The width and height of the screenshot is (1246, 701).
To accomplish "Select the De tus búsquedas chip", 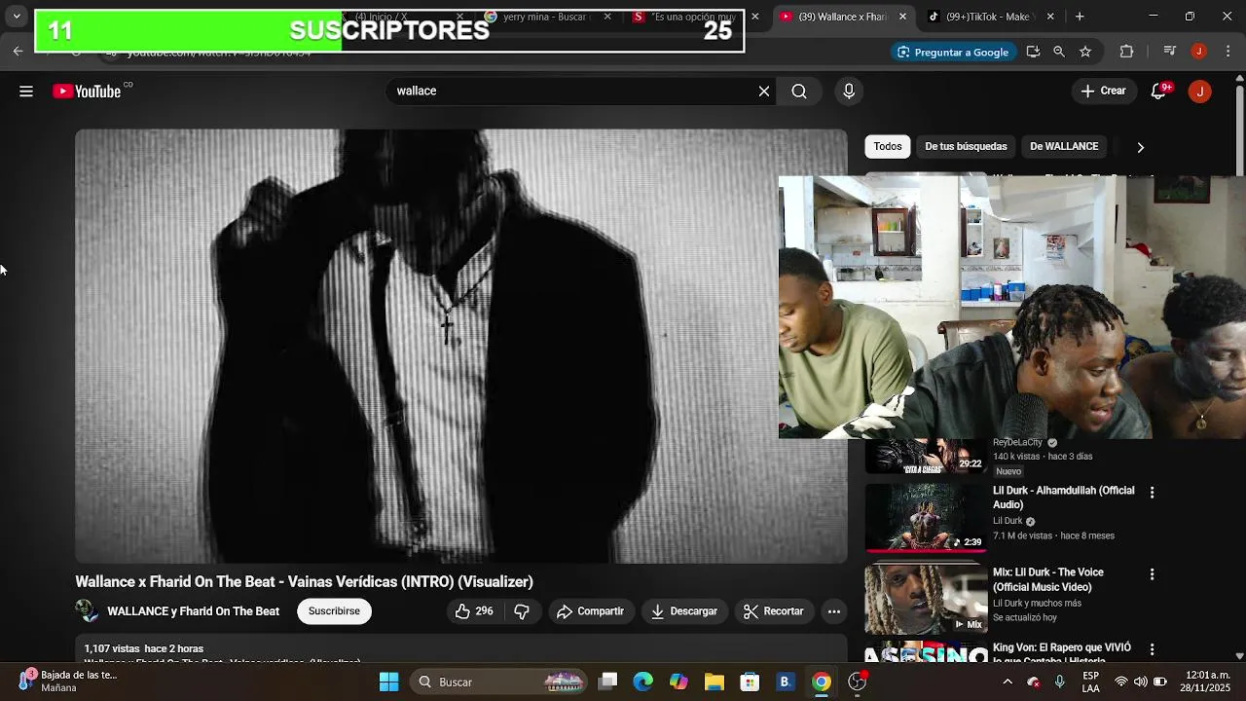I will [966, 146].
